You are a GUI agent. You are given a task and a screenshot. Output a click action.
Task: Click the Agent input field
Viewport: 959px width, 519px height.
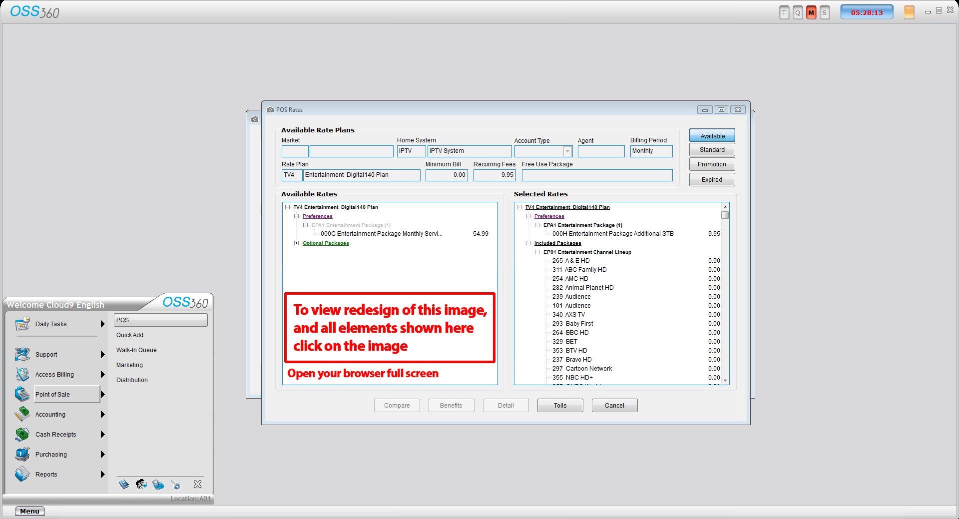[601, 151]
